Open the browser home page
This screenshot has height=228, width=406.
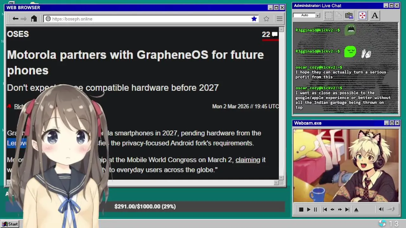34,19
